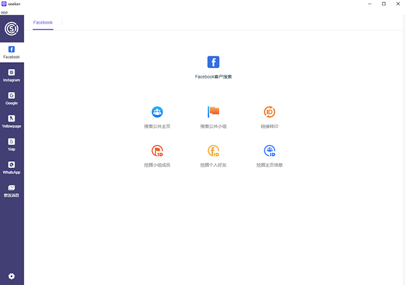The image size is (405, 285).
Task: Click the seeker title bar app icon
Action: coord(4,4)
